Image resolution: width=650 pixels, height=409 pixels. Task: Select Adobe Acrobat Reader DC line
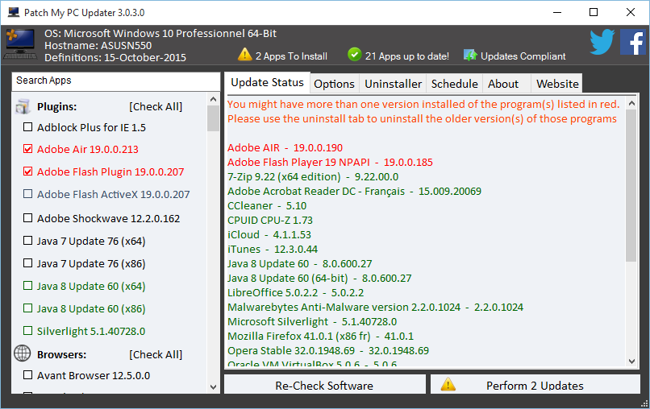[x=354, y=191]
